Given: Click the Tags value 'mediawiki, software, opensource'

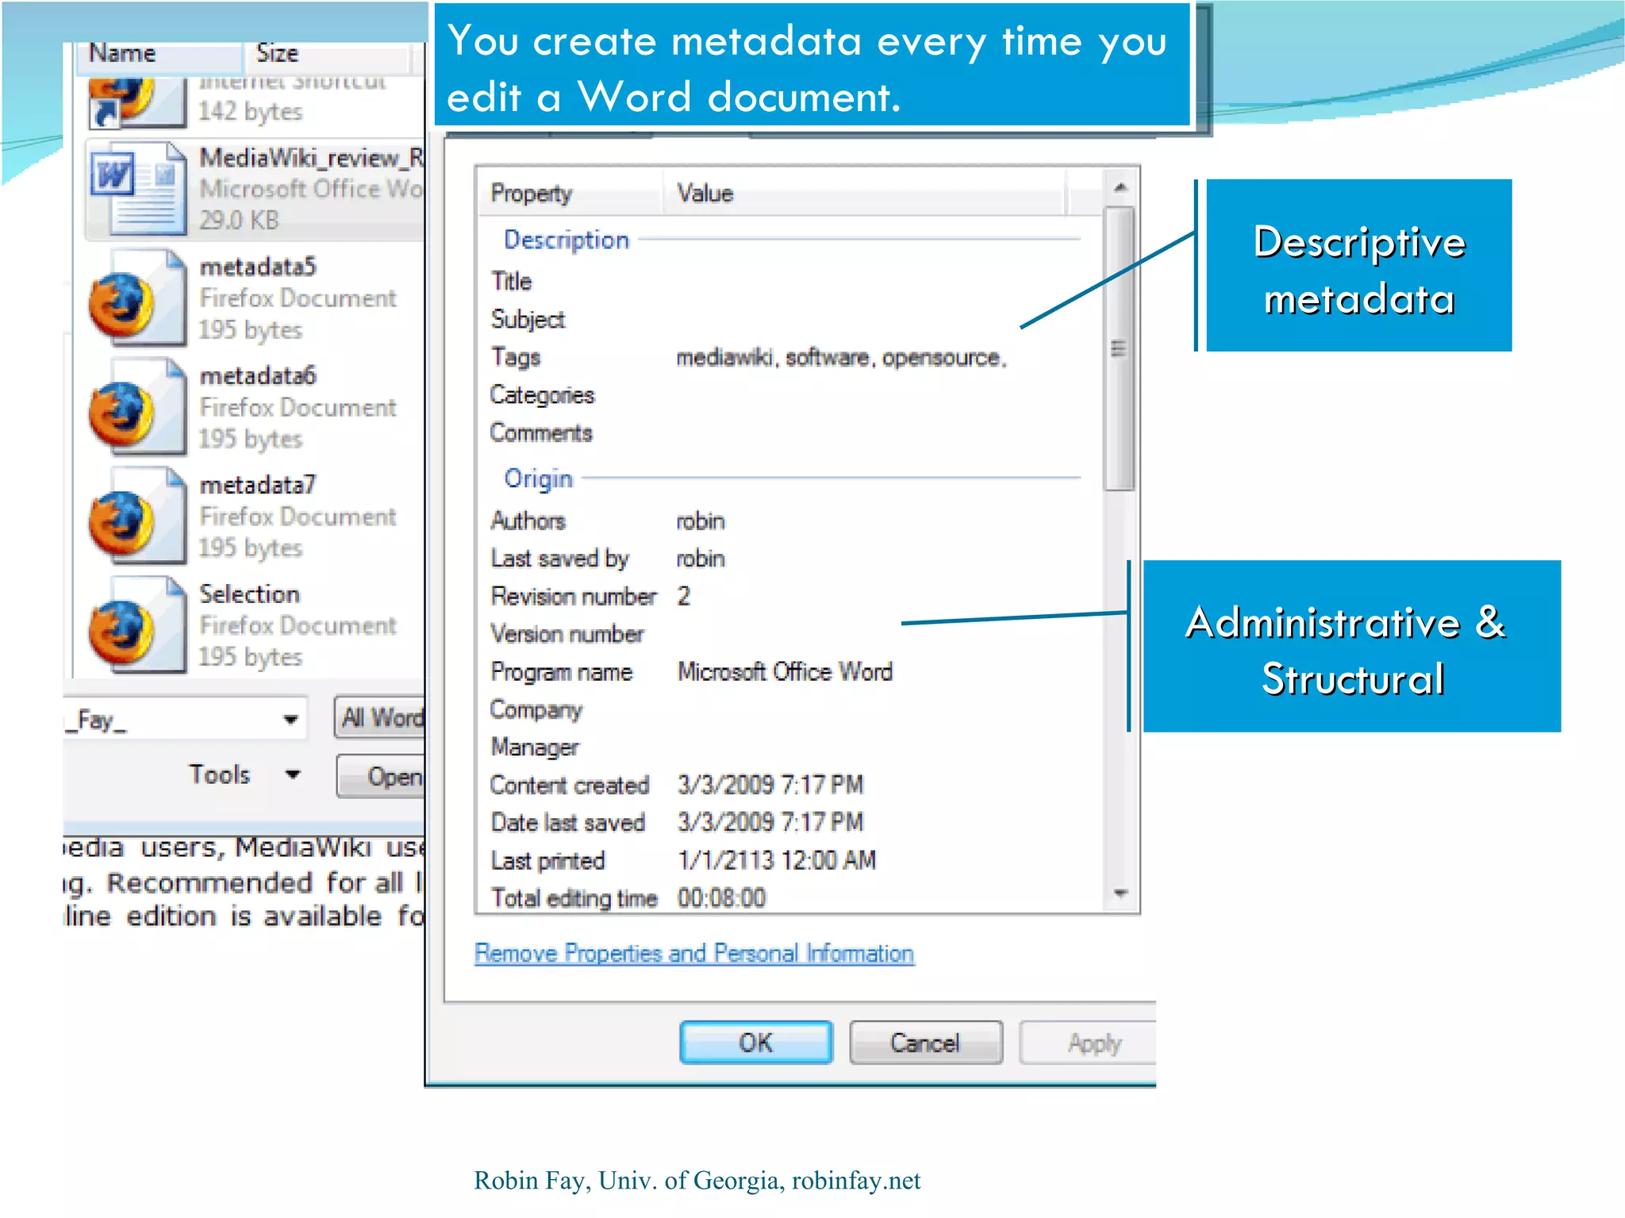Looking at the screenshot, I should (841, 358).
